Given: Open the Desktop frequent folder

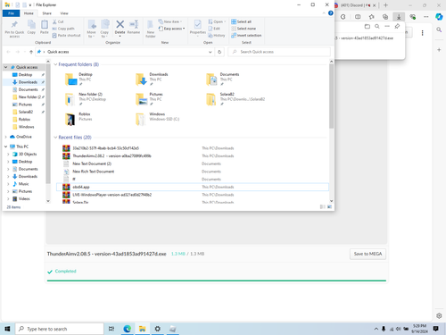Looking at the screenshot, I should [x=79, y=80].
